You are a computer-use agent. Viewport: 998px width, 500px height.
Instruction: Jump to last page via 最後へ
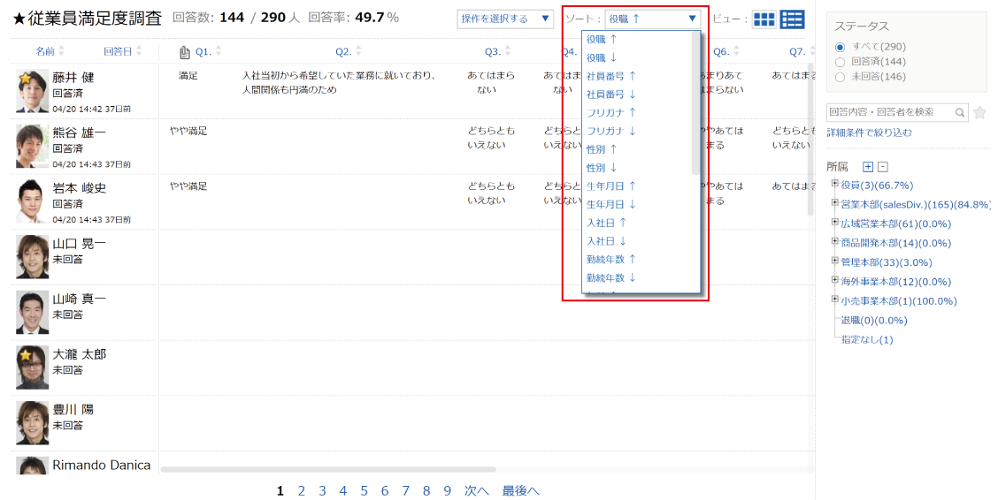pyautogui.click(x=520, y=490)
